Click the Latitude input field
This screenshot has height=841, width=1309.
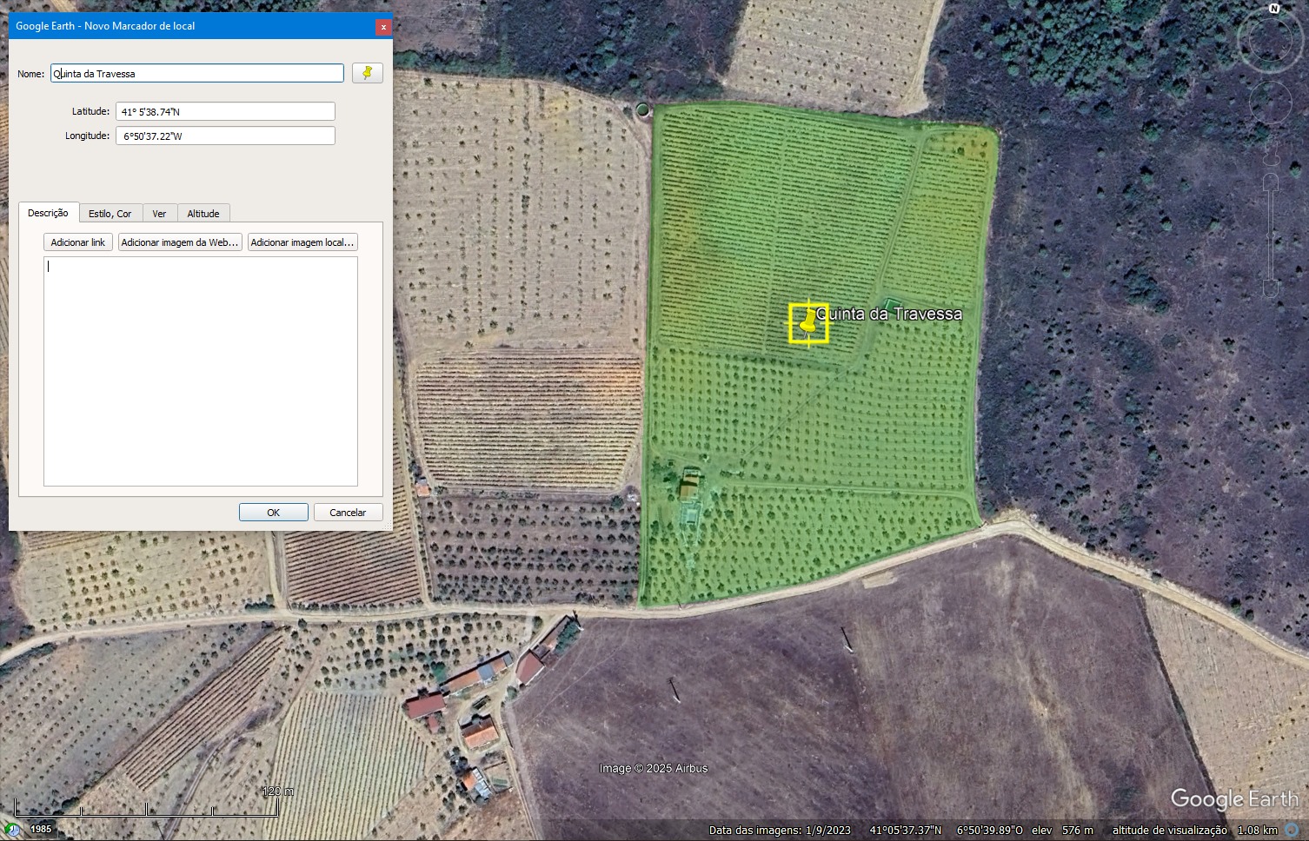point(225,111)
